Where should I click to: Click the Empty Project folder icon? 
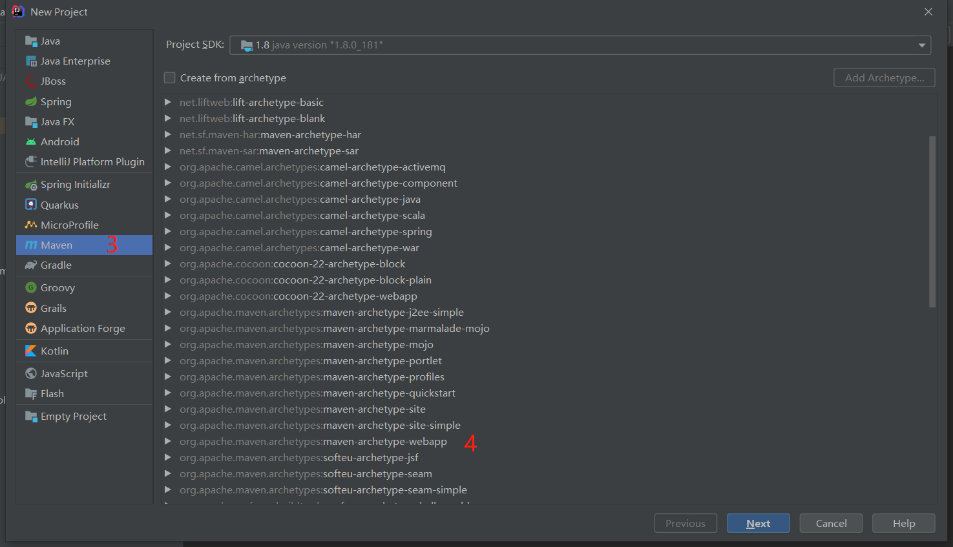31,417
